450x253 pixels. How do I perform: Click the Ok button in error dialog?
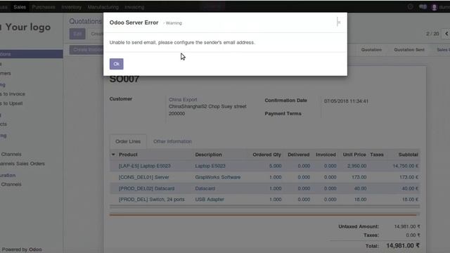(x=116, y=64)
